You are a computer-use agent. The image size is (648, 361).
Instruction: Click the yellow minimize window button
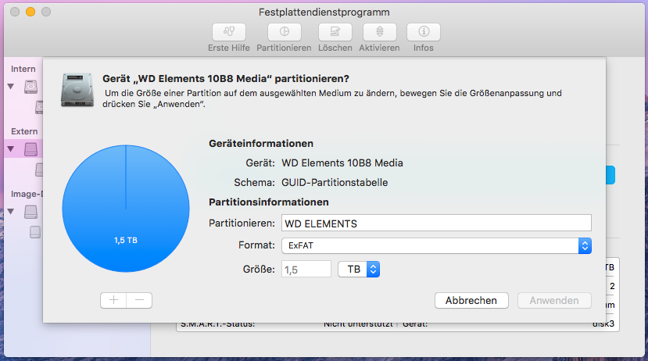[30, 12]
